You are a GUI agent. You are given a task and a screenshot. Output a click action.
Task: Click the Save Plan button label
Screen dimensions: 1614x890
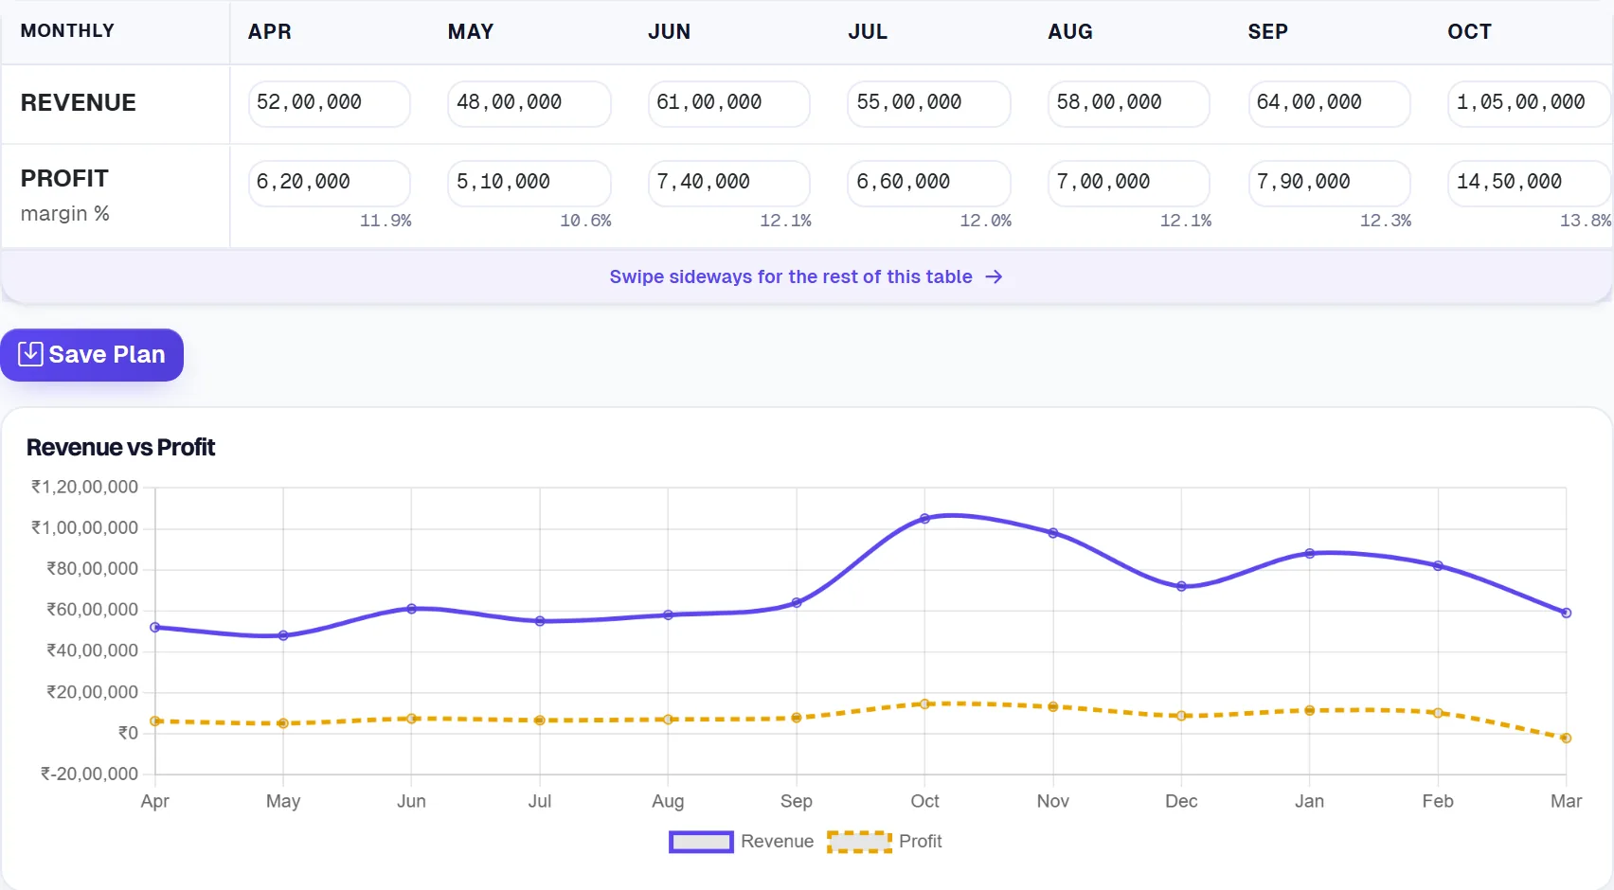[x=107, y=354]
